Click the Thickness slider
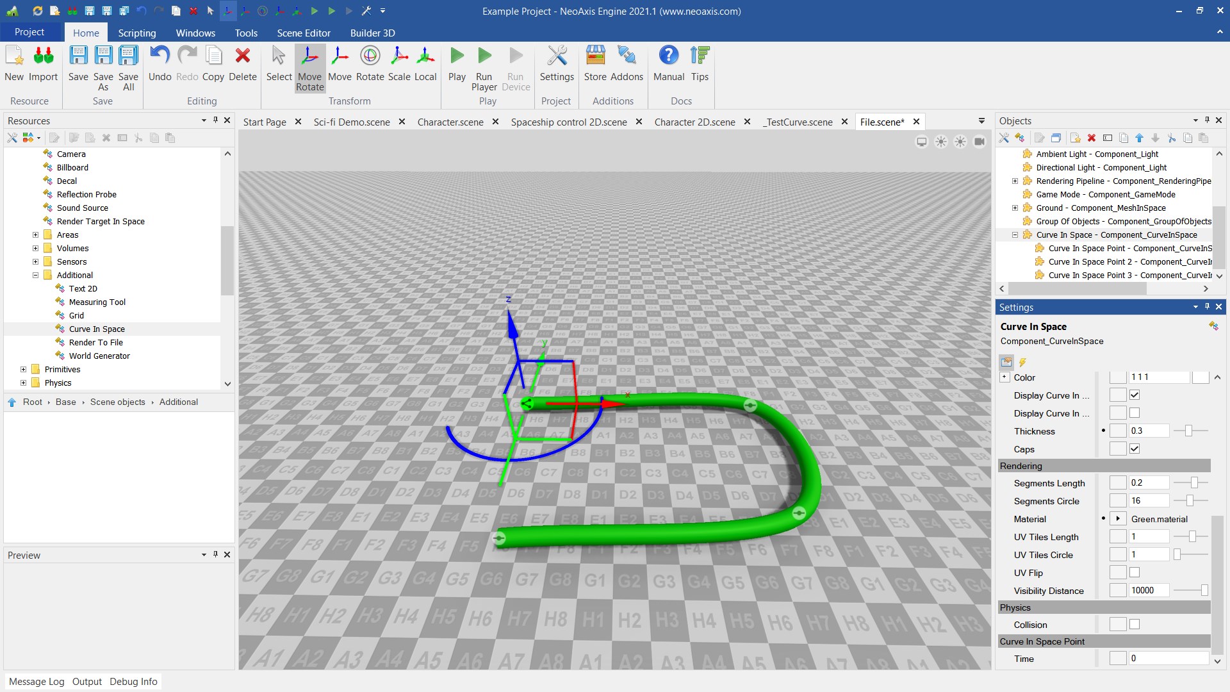Image resolution: width=1230 pixels, height=692 pixels. click(x=1188, y=431)
